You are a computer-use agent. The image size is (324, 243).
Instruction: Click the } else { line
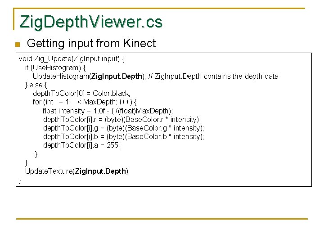(x=36, y=85)
